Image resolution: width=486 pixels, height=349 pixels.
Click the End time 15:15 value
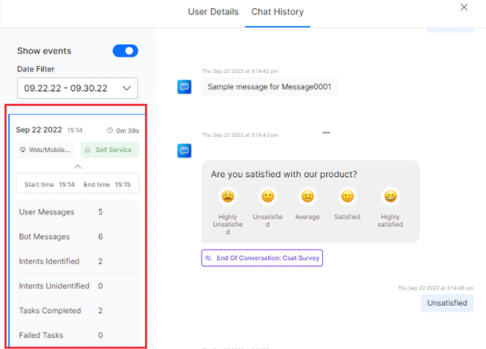click(123, 185)
